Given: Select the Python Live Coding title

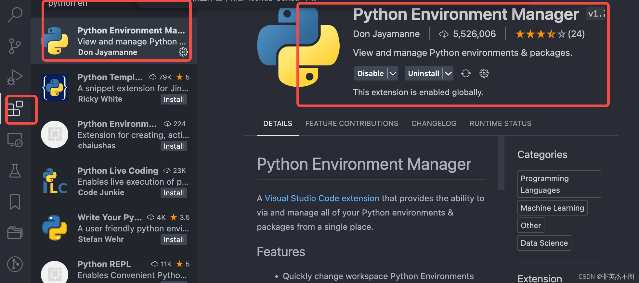Looking at the screenshot, I should 118,171.
